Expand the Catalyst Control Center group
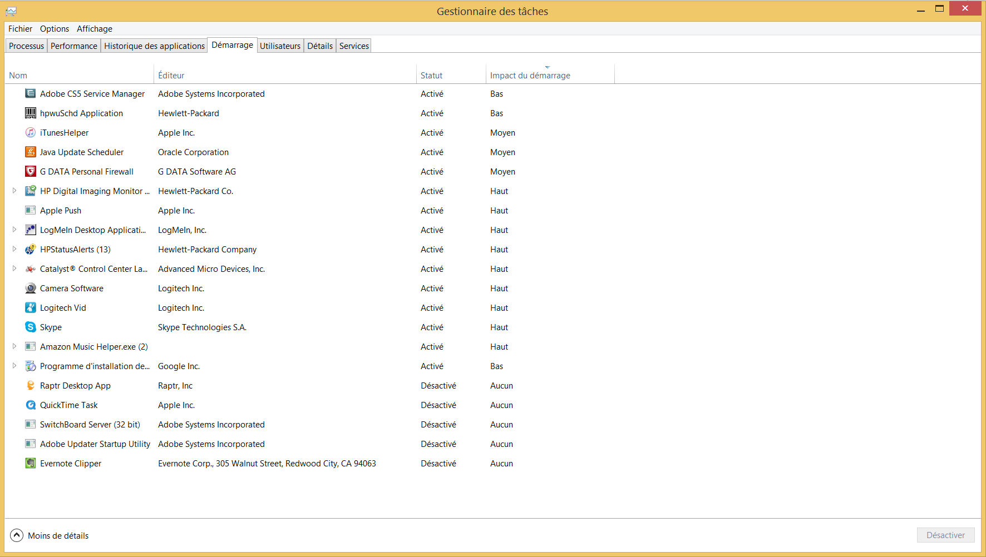The image size is (986, 557). (x=14, y=268)
